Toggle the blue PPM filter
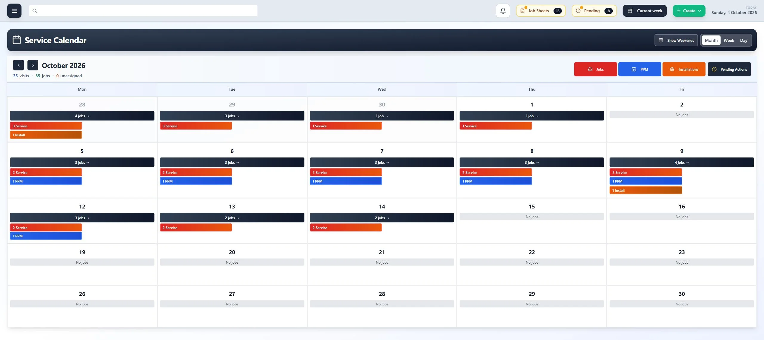 click(x=640, y=69)
